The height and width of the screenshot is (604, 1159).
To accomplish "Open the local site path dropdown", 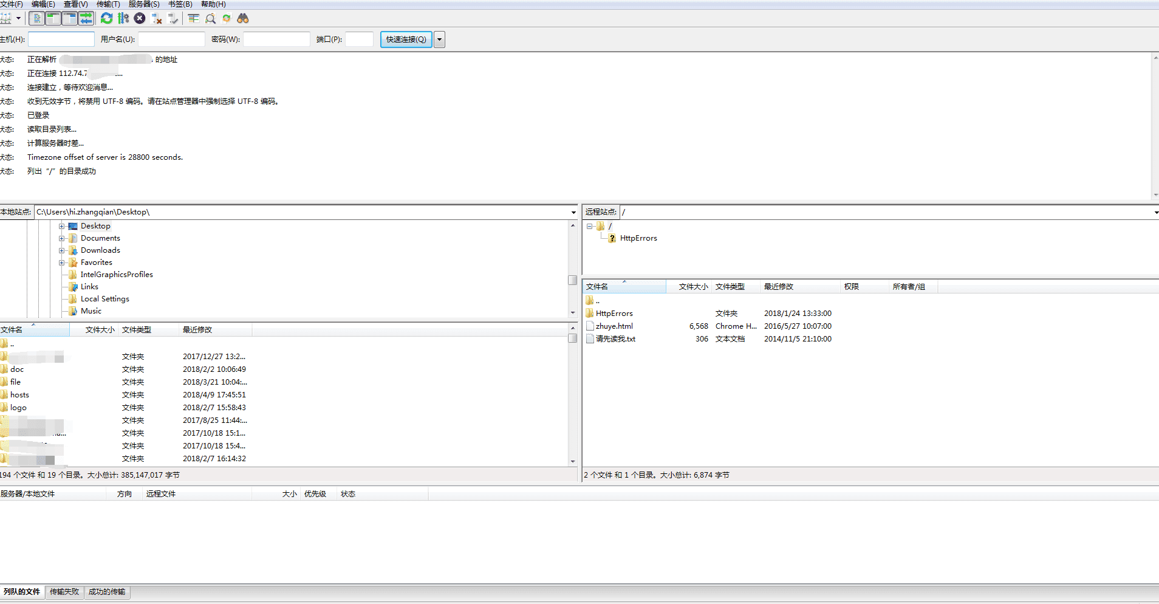I will coord(573,212).
